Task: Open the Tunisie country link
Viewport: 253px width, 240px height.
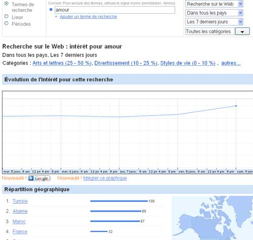Action: coord(20,201)
